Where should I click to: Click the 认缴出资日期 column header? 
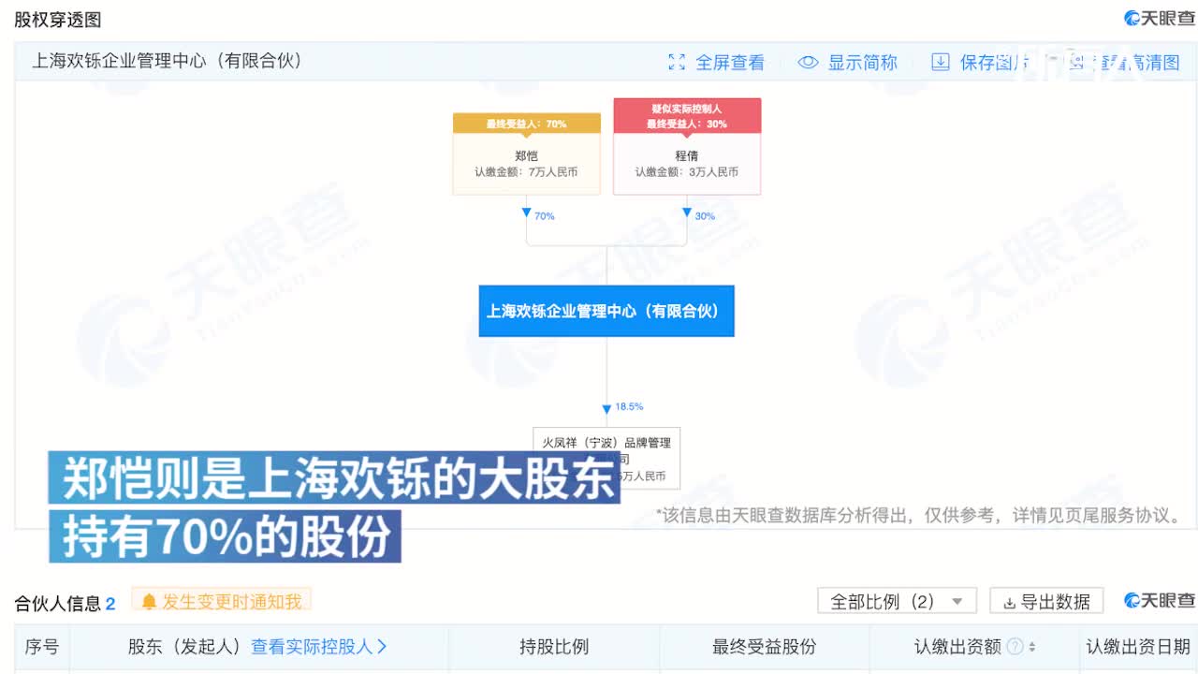1138,647
